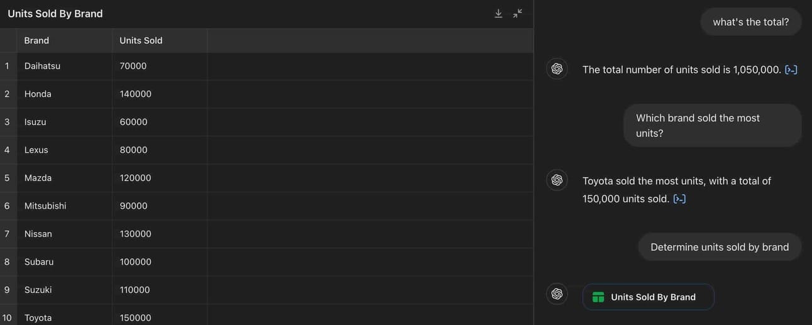Select the Units Sold column header
The width and height of the screenshot is (812, 325).
click(x=141, y=40)
